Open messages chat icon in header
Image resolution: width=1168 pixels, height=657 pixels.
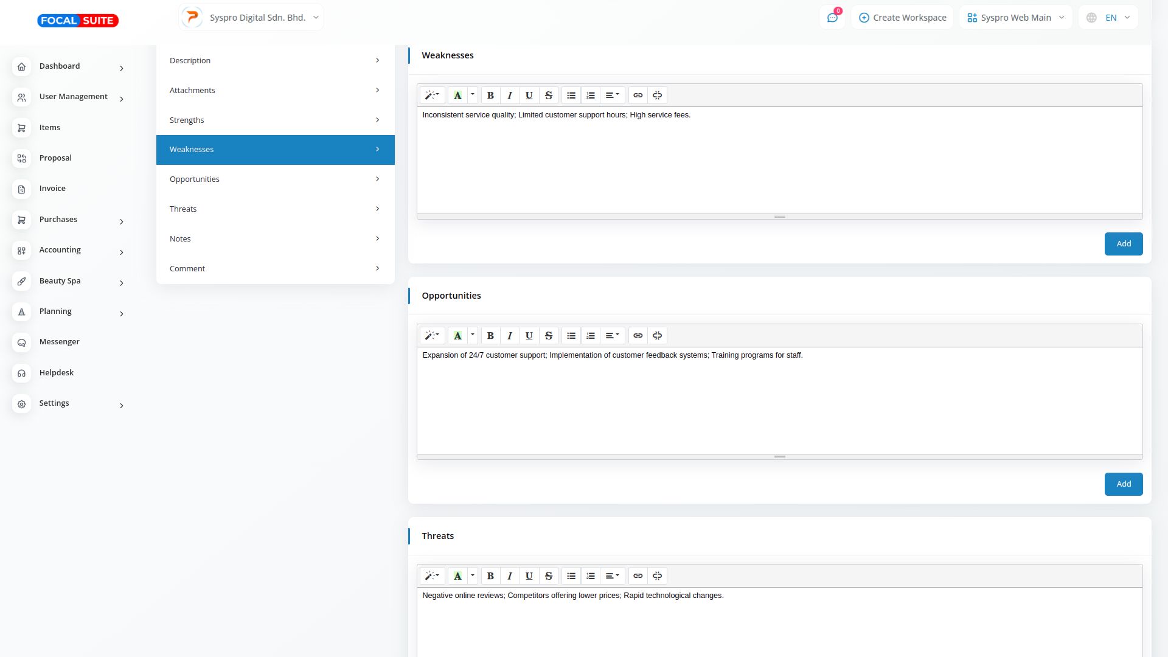coord(832,18)
